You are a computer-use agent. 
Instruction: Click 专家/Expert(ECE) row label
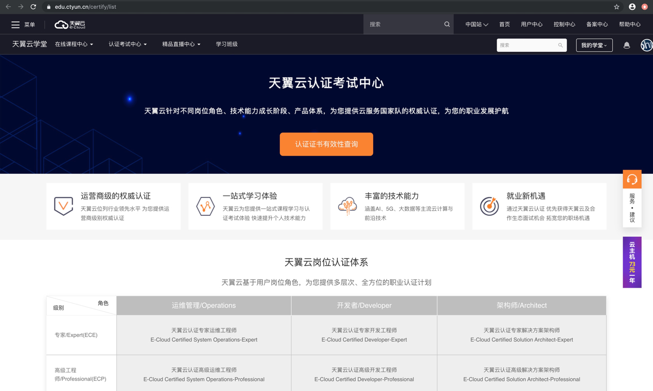coord(76,335)
